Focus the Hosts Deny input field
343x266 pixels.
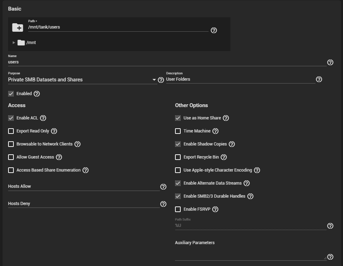[84, 204]
